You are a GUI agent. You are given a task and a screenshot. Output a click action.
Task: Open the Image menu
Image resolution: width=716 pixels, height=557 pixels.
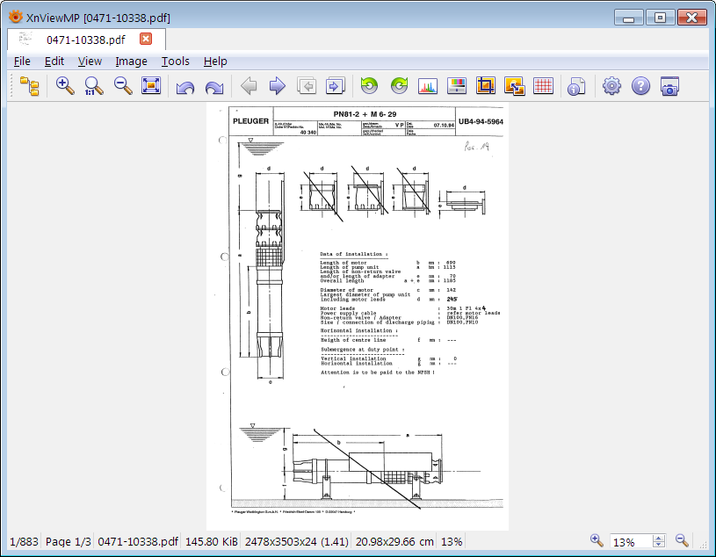tap(131, 61)
